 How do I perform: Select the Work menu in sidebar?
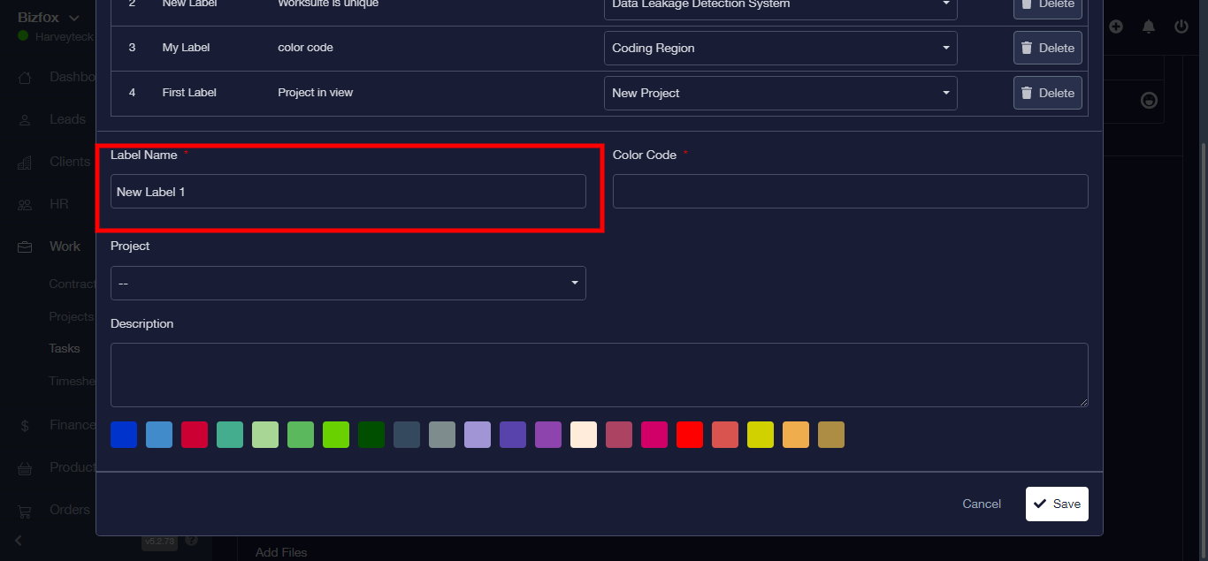pyautogui.click(x=65, y=246)
